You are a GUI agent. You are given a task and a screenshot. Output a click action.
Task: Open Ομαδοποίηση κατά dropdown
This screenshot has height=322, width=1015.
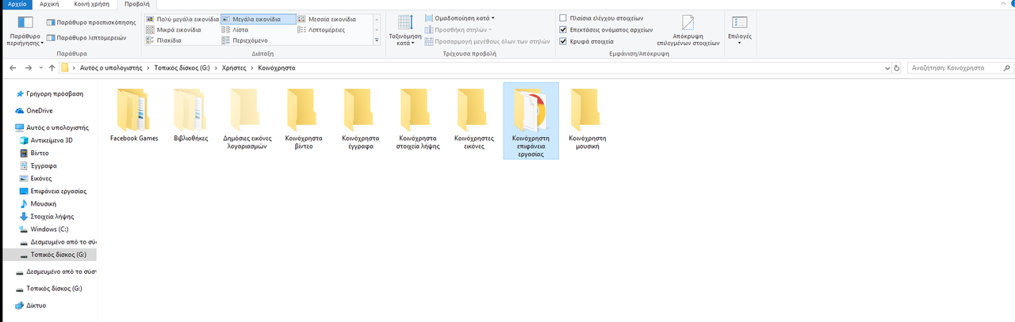tap(460, 17)
